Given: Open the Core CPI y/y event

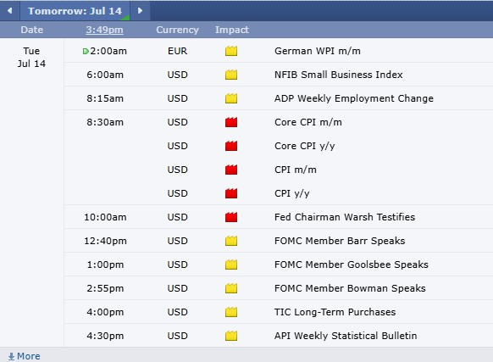Looking at the screenshot, I should pyautogui.click(x=304, y=146).
